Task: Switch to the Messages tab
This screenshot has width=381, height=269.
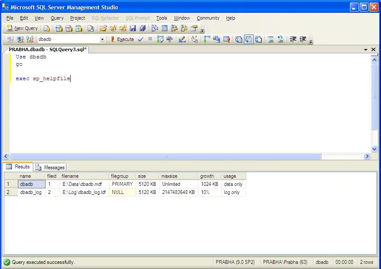Action: (x=50, y=167)
